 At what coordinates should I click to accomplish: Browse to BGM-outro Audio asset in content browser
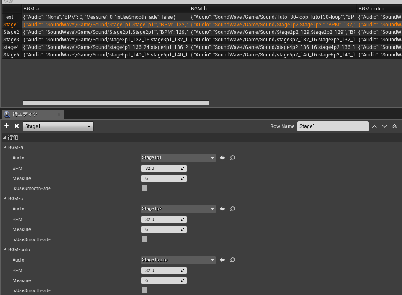point(232,260)
